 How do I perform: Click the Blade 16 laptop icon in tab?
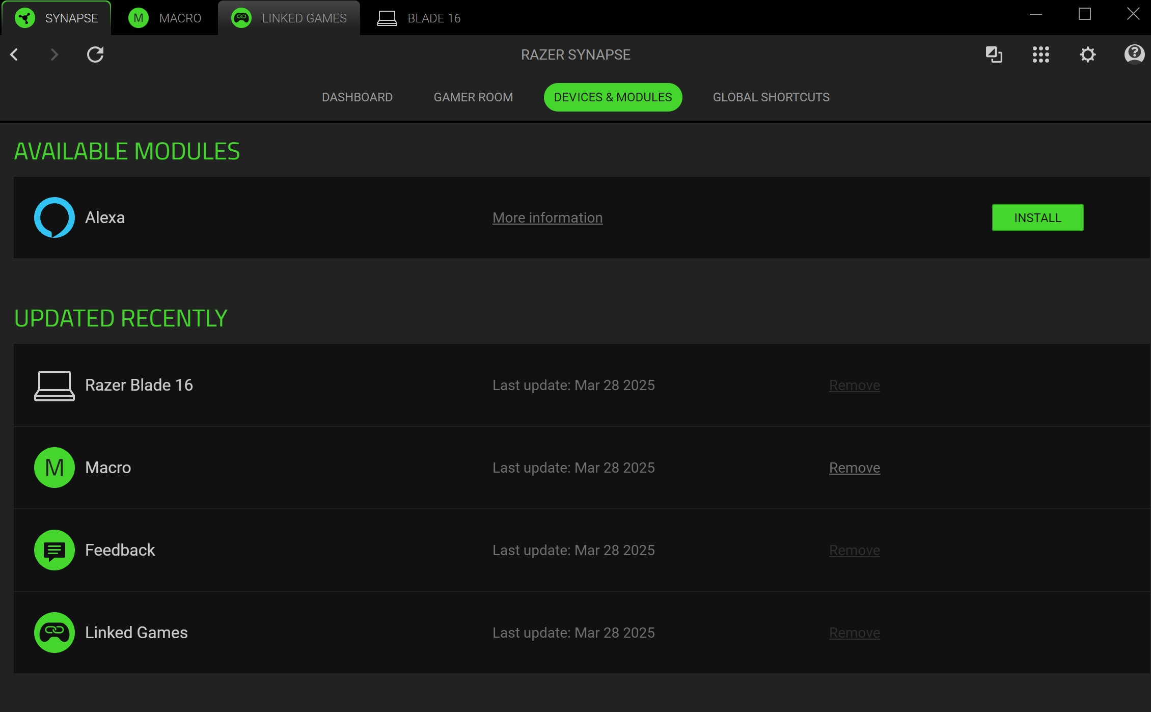point(387,18)
